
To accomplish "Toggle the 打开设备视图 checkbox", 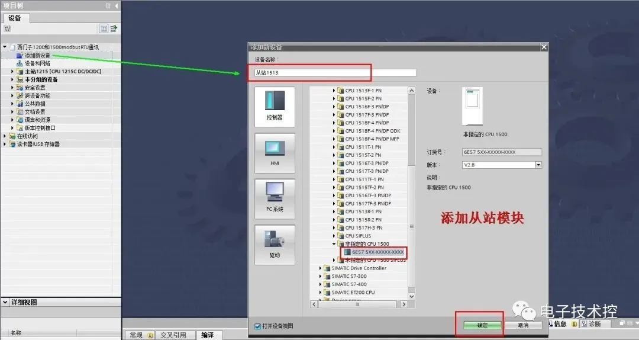I will [257, 326].
